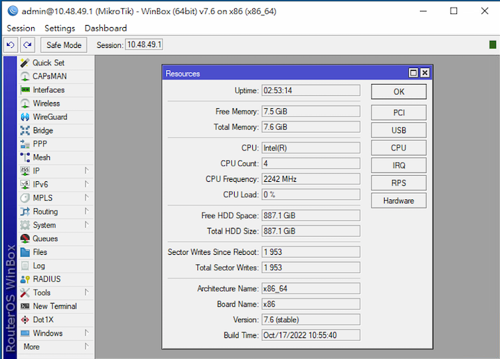Open Log sidebar icon
Screen dimensions: 500x359
pyautogui.click(x=25, y=265)
